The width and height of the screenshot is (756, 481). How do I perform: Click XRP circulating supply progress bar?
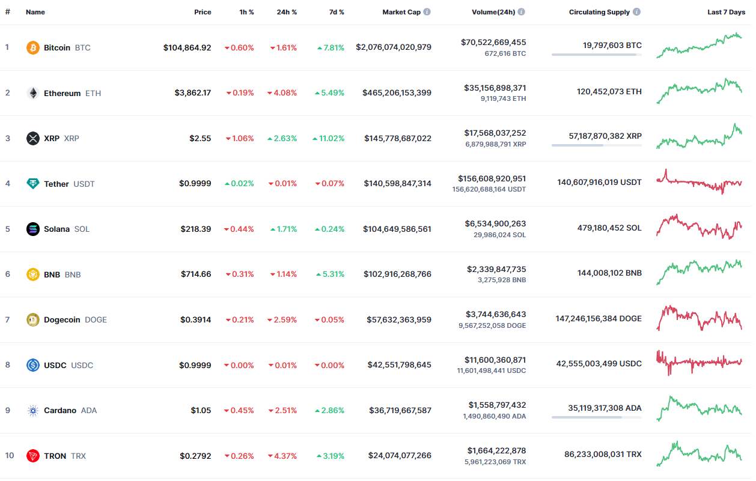pyautogui.click(x=597, y=145)
